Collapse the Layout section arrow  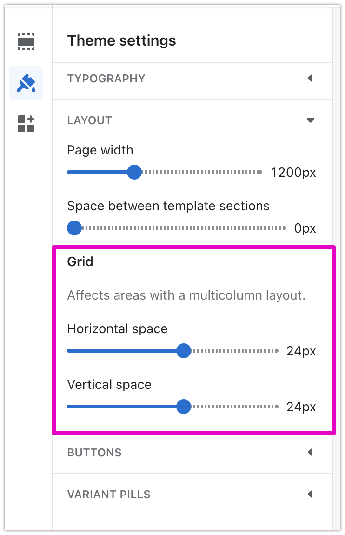point(311,120)
